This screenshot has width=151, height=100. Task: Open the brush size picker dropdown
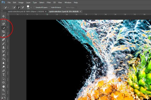point(31,7)
